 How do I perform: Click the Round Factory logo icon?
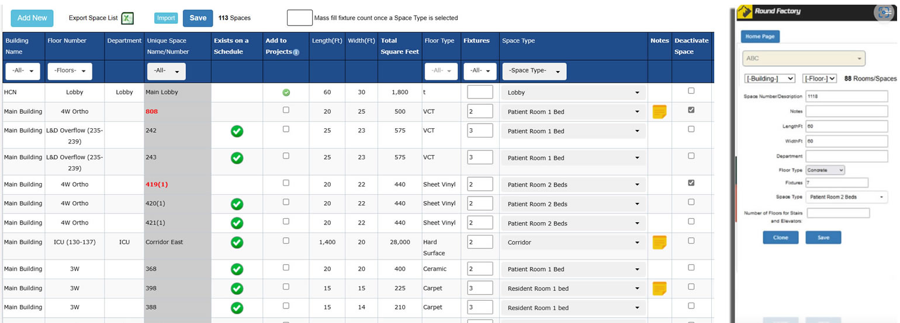coord(744,12)
